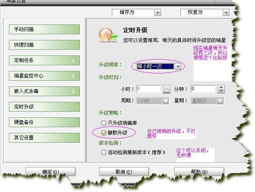Open the 快捷扫描 settings section

tap(44, 45)
